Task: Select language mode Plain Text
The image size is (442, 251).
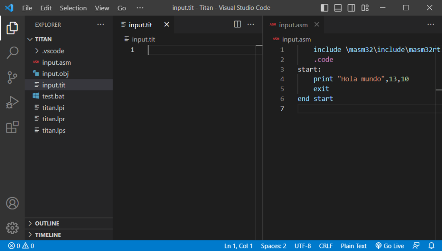Action: tap(354, 246)
